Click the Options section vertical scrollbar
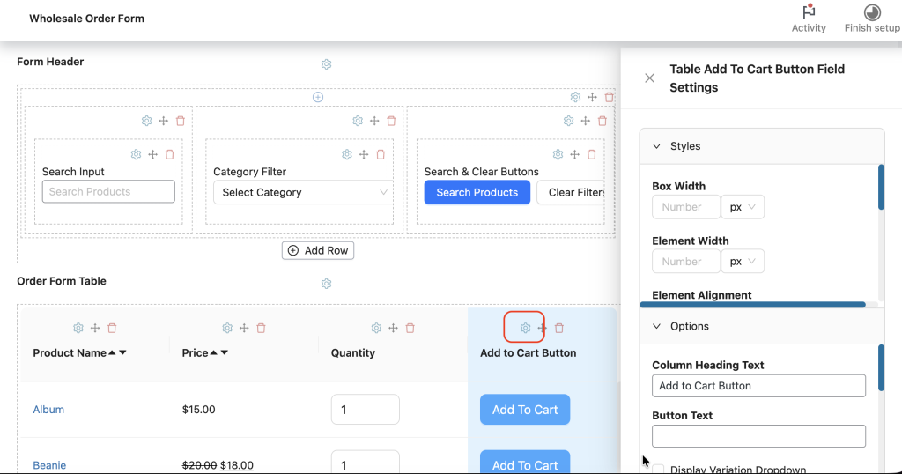 (881, 368)
